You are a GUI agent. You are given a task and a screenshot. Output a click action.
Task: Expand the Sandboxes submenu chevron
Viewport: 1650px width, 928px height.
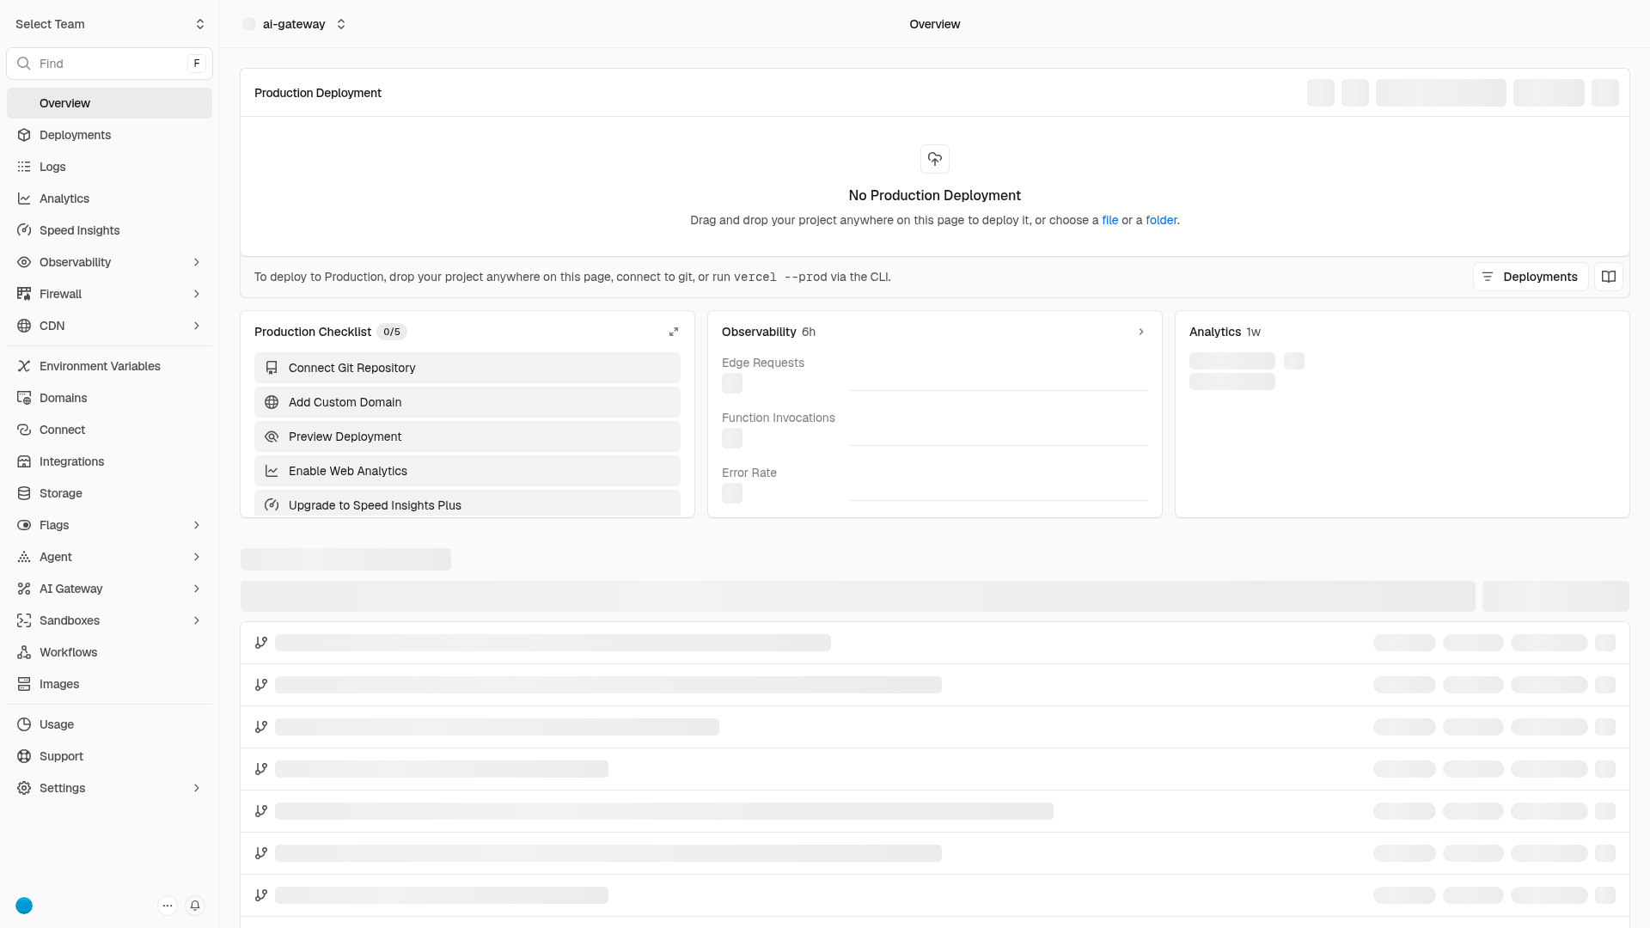[197, 620]
